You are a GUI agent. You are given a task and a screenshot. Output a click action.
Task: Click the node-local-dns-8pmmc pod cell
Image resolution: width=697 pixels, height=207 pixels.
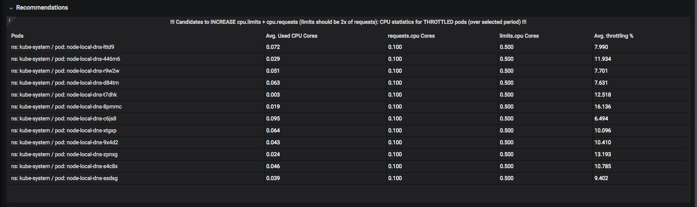[66, 107]
